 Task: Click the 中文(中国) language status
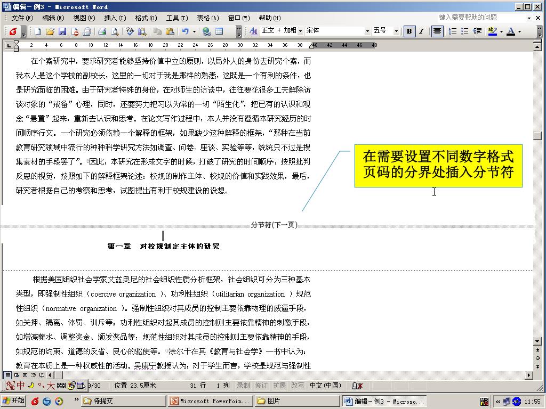(326, 386)
